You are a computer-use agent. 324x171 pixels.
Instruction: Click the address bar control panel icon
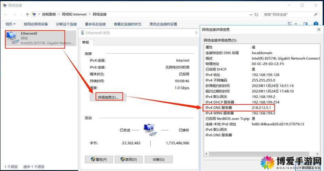[x=34, y=14]
